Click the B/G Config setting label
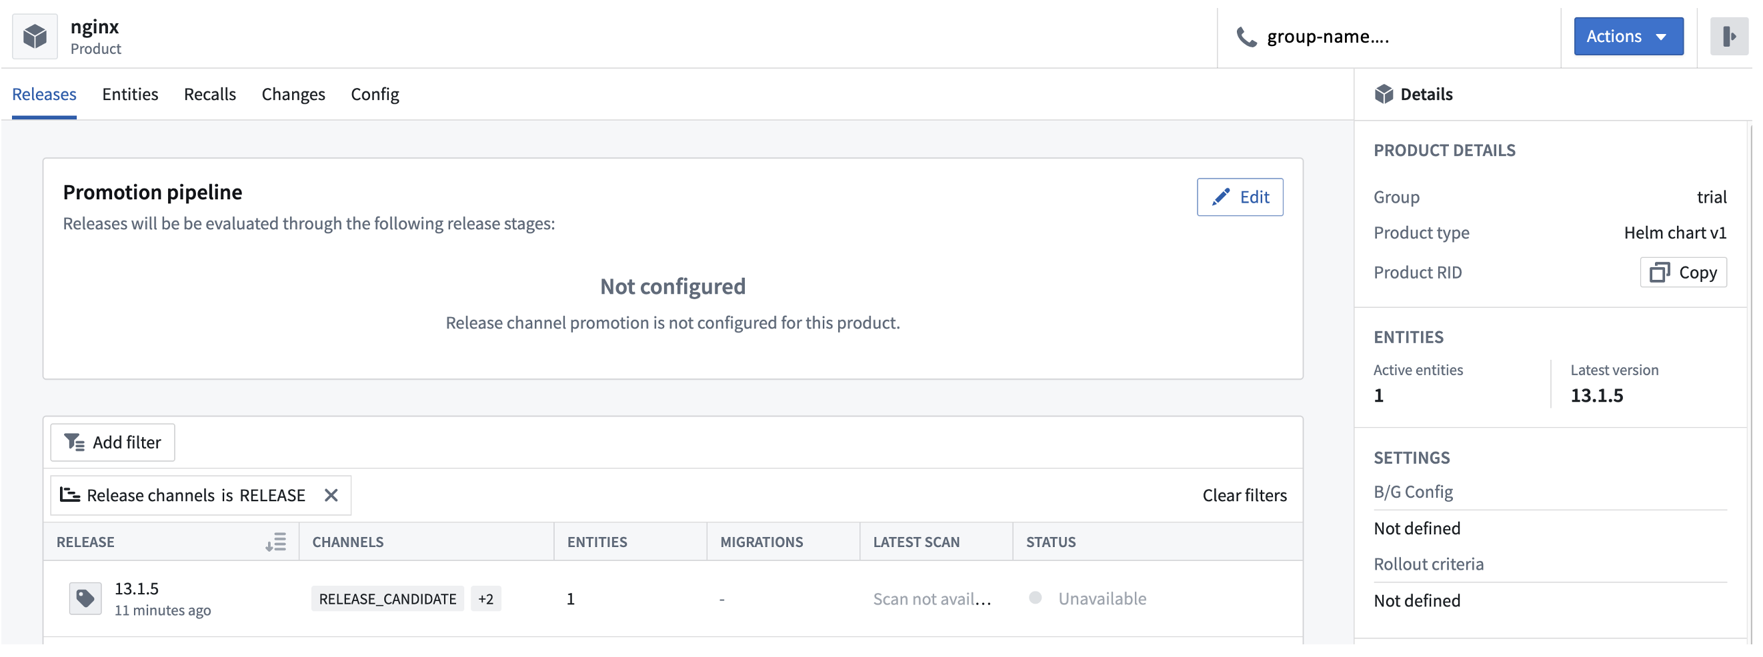The image size is (1763, 657). click(x=1412, y=492)
